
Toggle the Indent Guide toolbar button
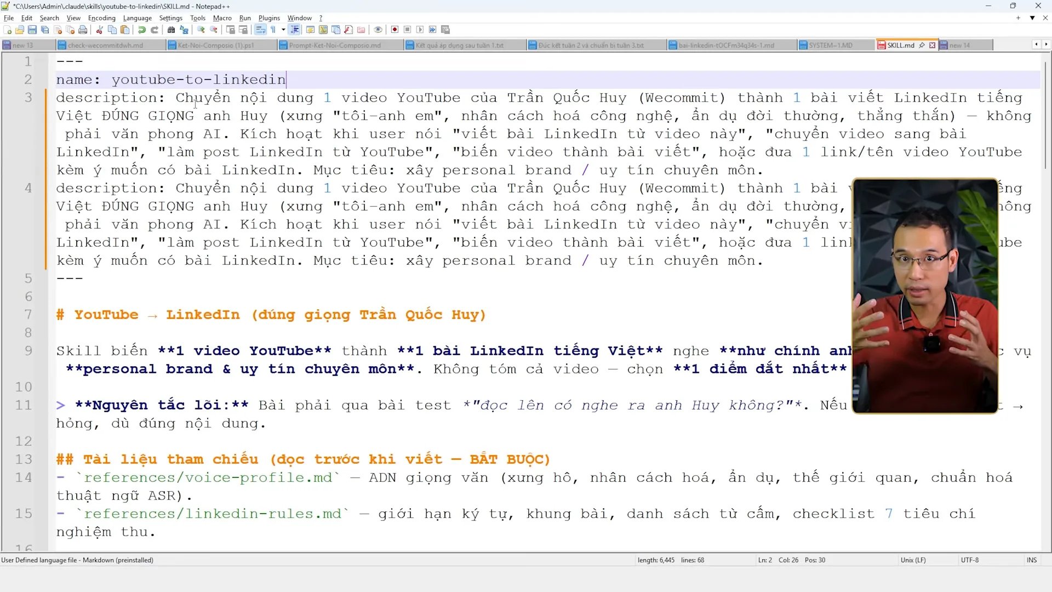point(294,30)
